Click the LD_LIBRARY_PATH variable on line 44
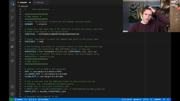The height and width of the screenshot is (101, 180). [32, 74]
